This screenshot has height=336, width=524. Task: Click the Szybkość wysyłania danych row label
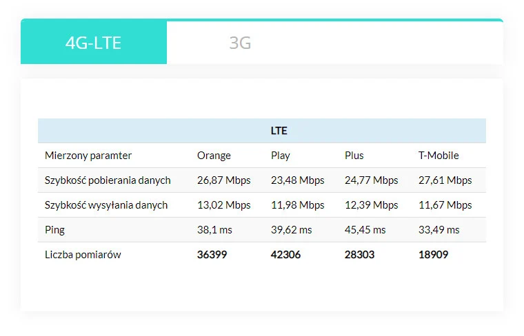point(106,205)
